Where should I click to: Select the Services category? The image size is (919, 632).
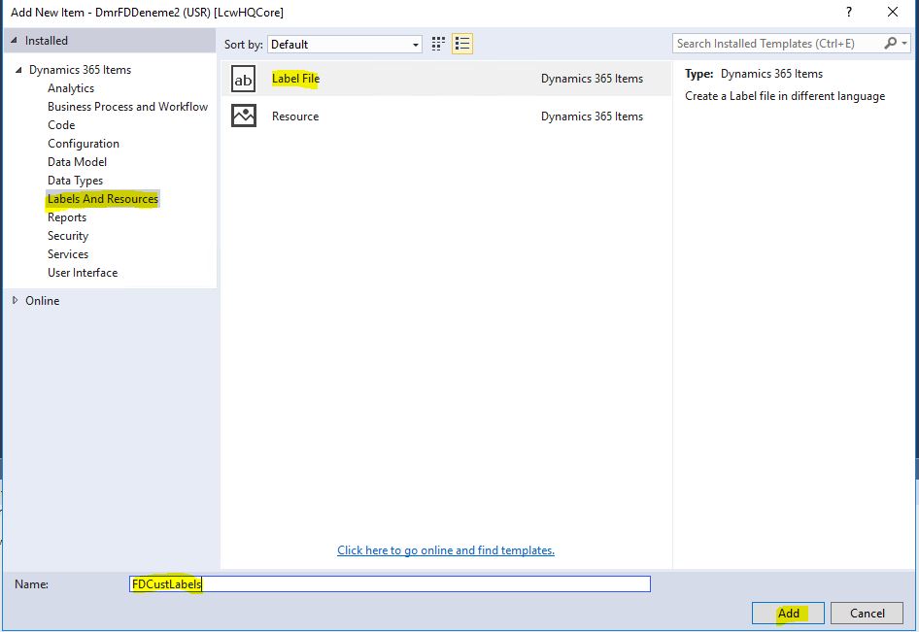tap(68, 254)
